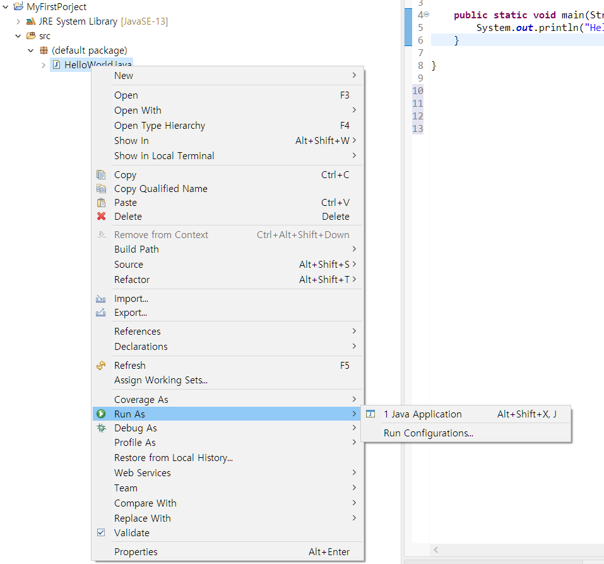The height and width of the screenshot is (564, 604).
Task: Choose Open from the context menu
Action: click(227, 95)
